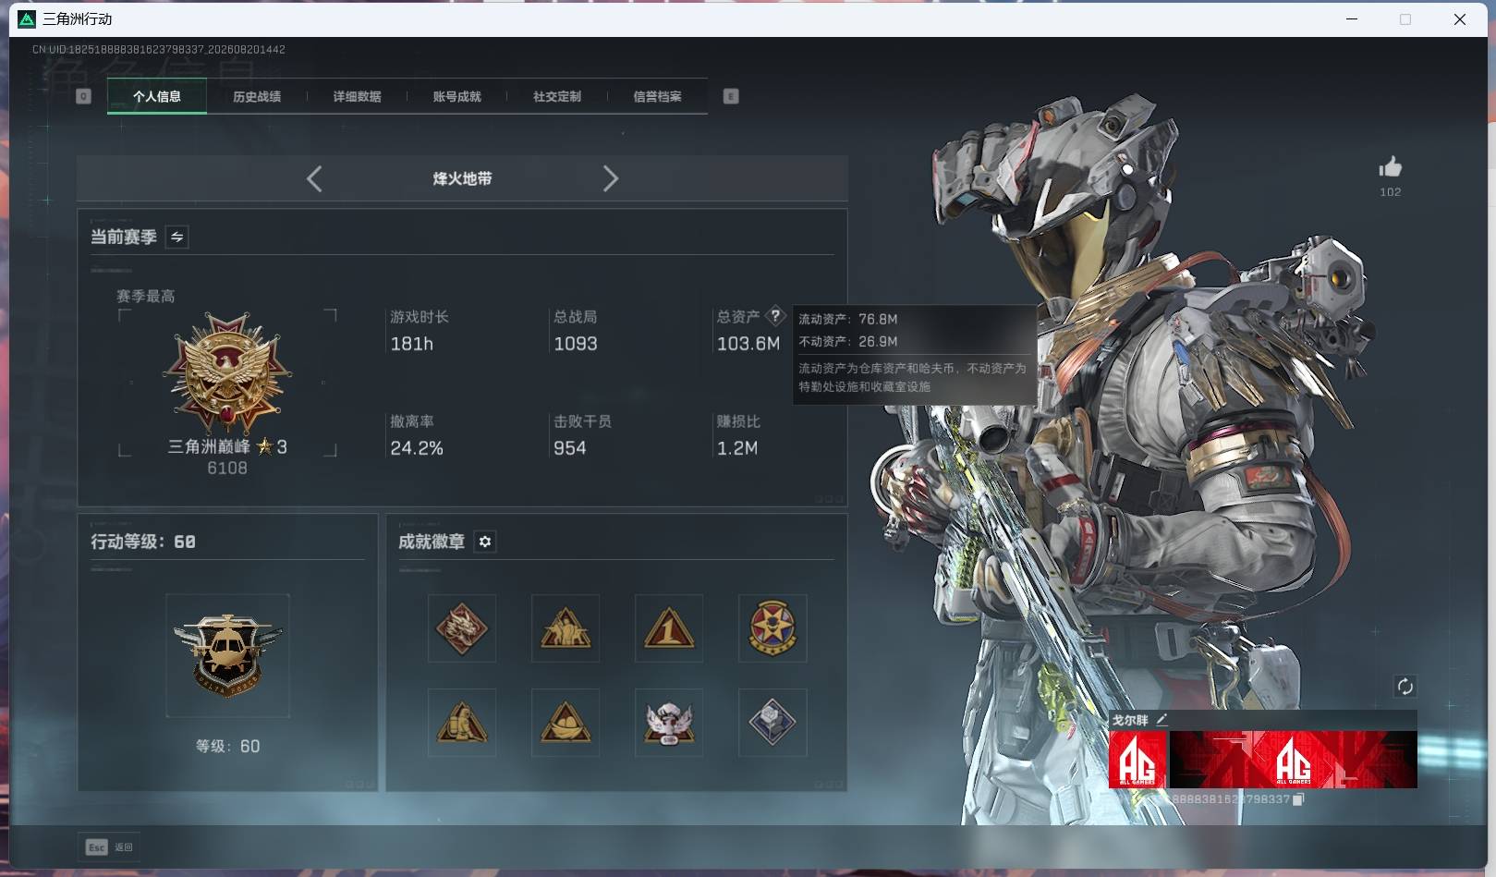1496x877 pixels.
Task: Click the 等级：60 text under badge
Action: point(227,746)
